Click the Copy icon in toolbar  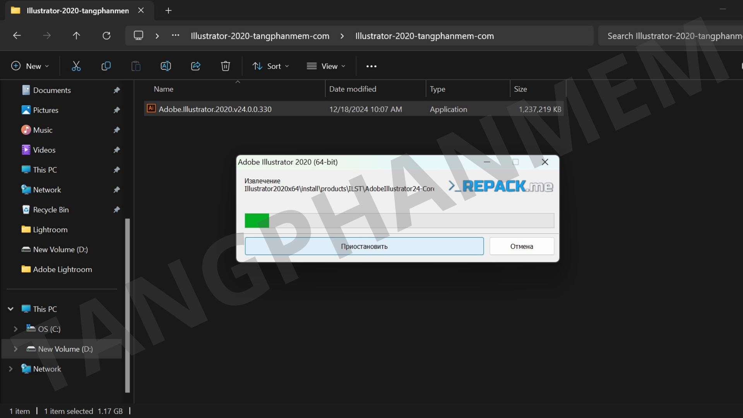click(x=106, y=66)
